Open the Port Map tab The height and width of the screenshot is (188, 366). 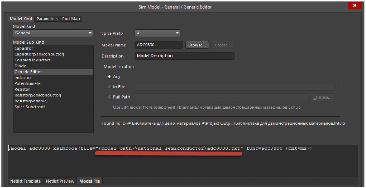tap(71, 19)
